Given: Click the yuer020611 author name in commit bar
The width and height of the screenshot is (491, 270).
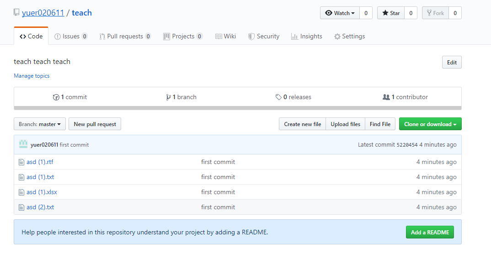Looking at the screenshot, I should click(x=44, y=144).
